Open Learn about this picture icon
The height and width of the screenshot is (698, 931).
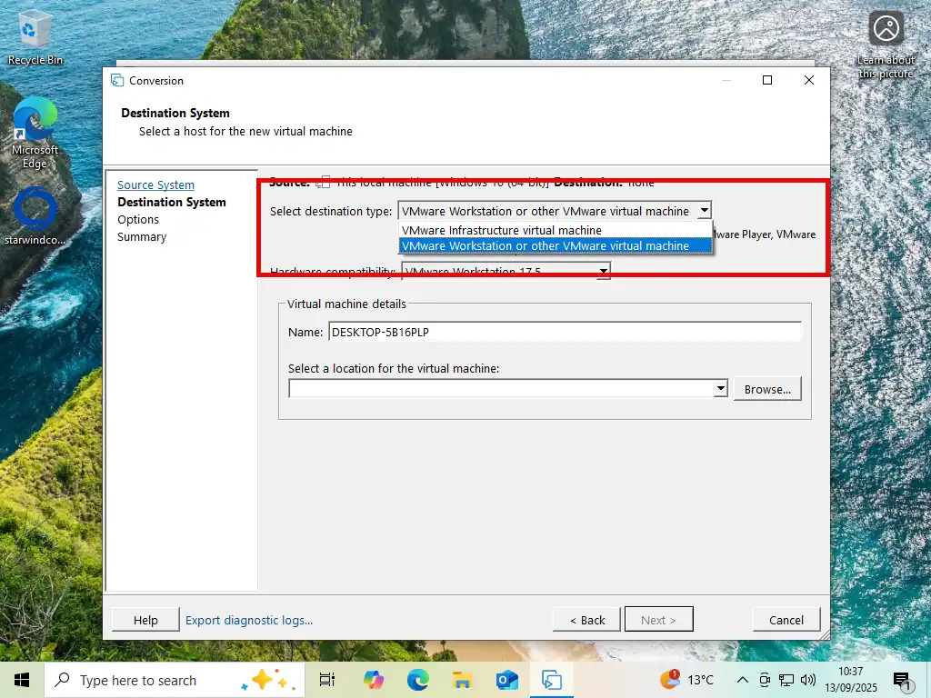coord(886,45)
